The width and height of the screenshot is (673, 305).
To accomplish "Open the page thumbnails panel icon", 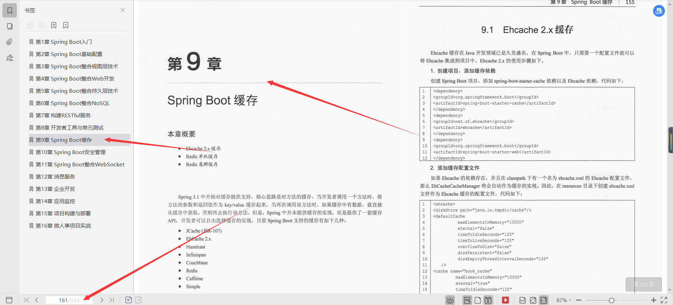I will pos(9,26).
